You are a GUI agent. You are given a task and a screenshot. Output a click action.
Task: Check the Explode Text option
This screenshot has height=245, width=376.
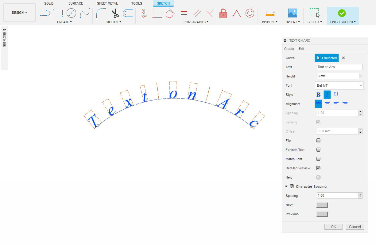318,150
